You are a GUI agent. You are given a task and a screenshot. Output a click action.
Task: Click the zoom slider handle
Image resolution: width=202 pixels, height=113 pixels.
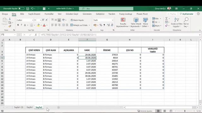[185, 111]
